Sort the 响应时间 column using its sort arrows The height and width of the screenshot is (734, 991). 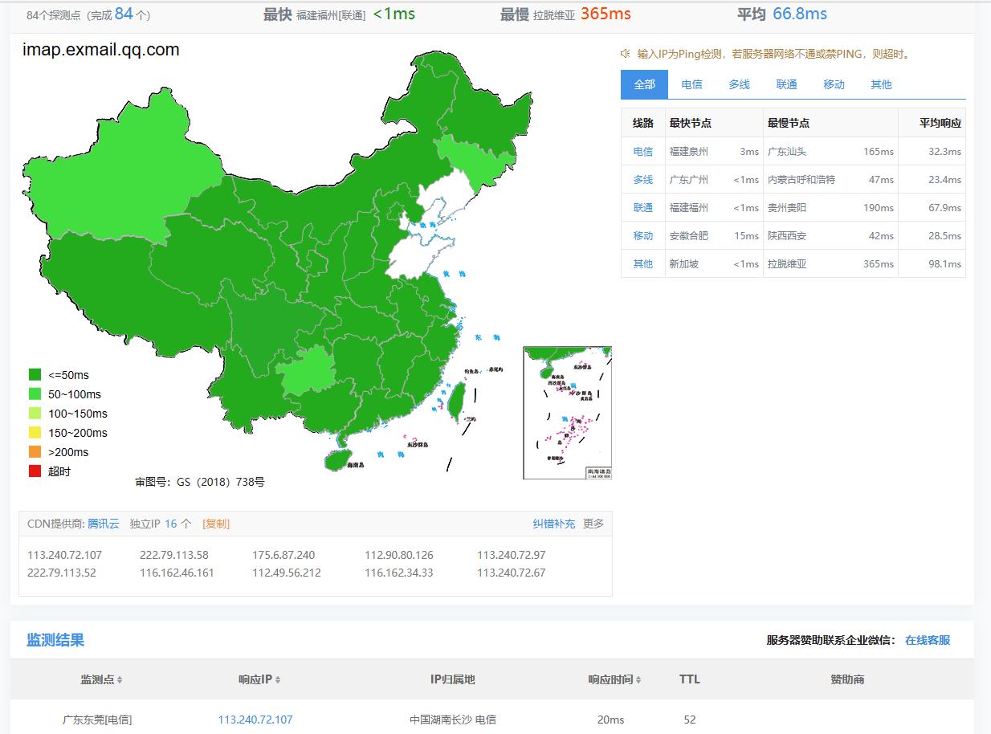click(637, 679)
